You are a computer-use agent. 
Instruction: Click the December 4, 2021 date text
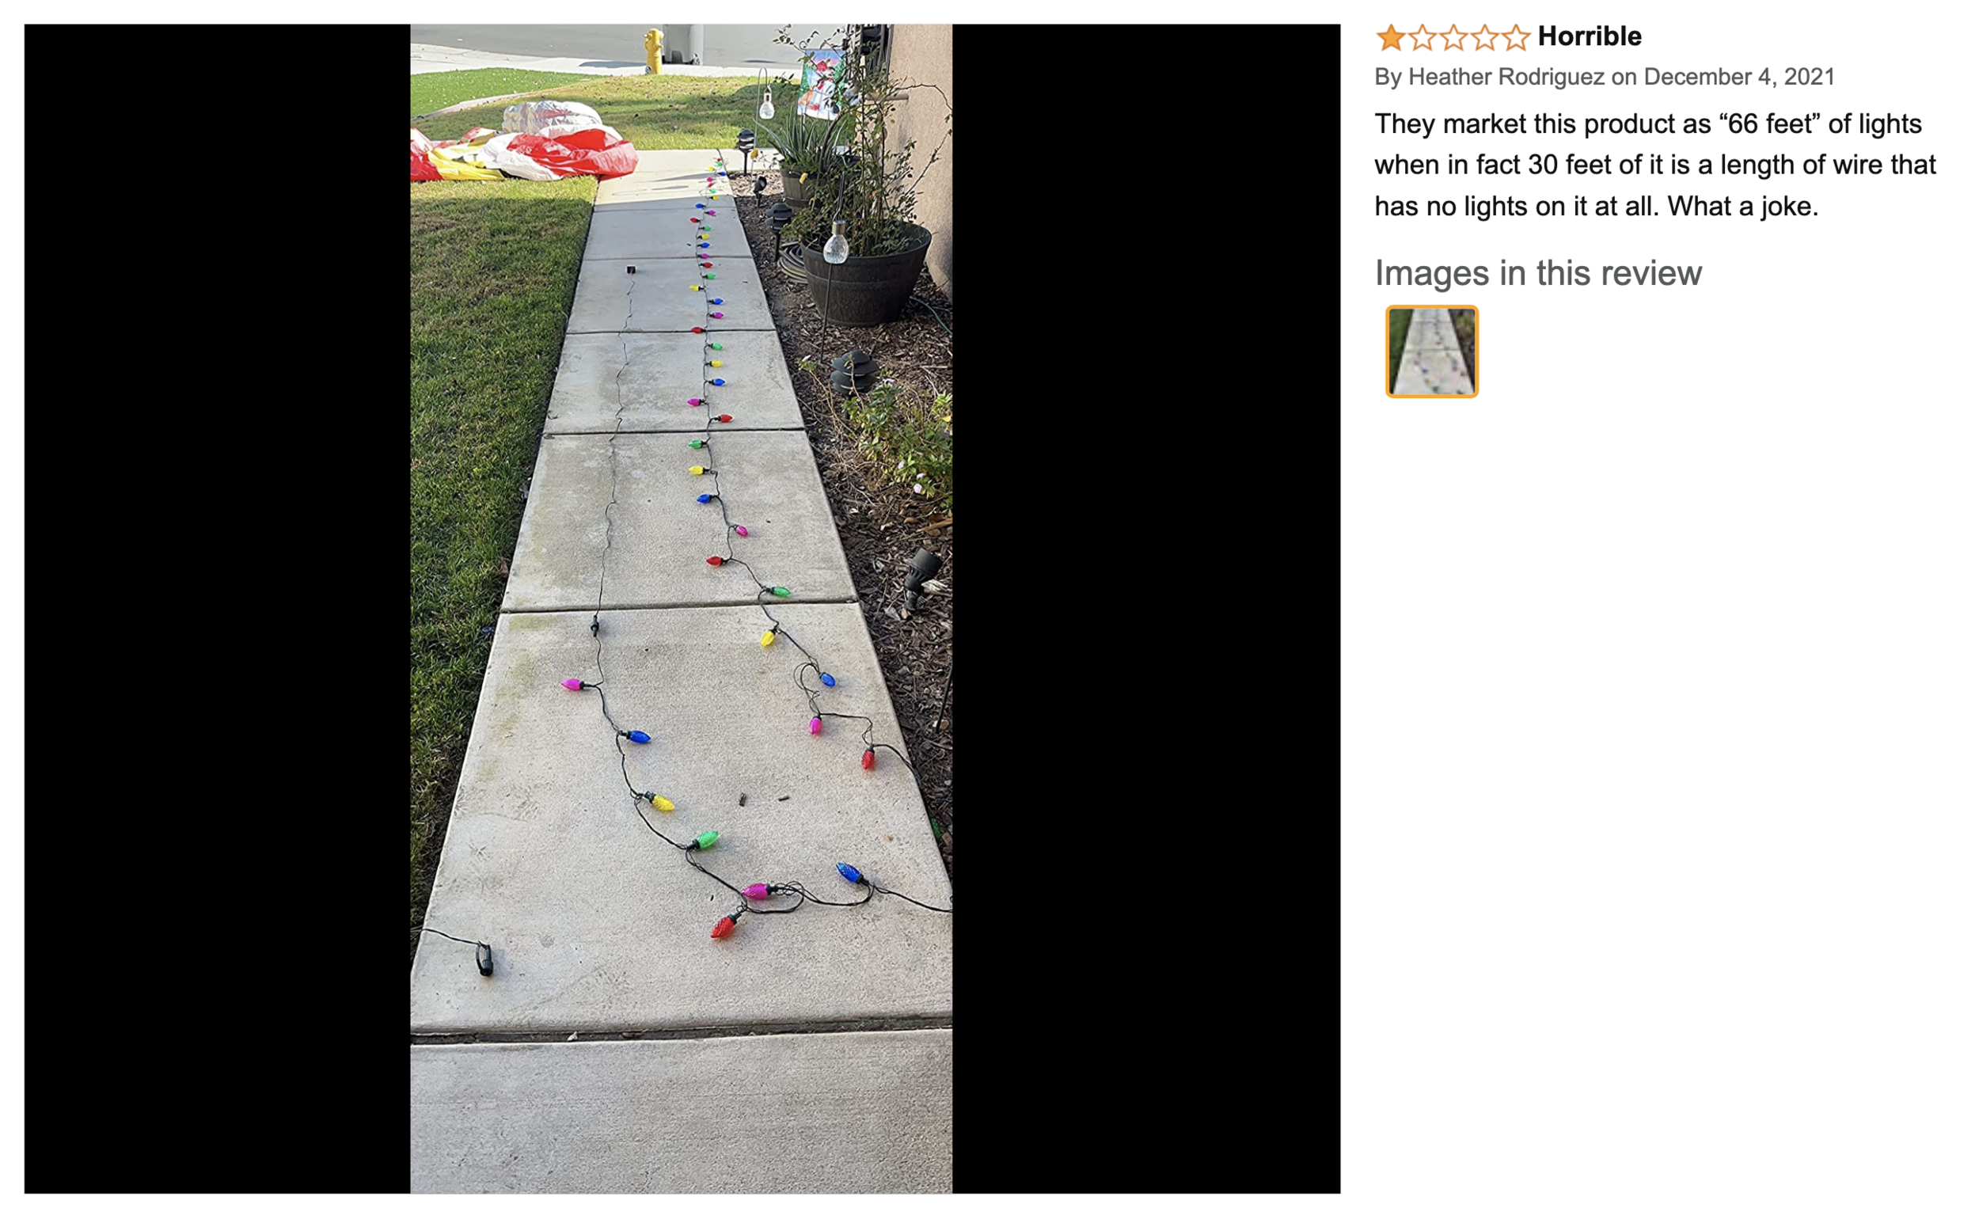[1739, 77]
